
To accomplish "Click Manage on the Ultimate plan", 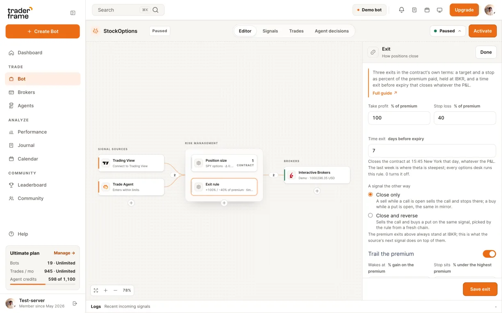I will point(64,253).
